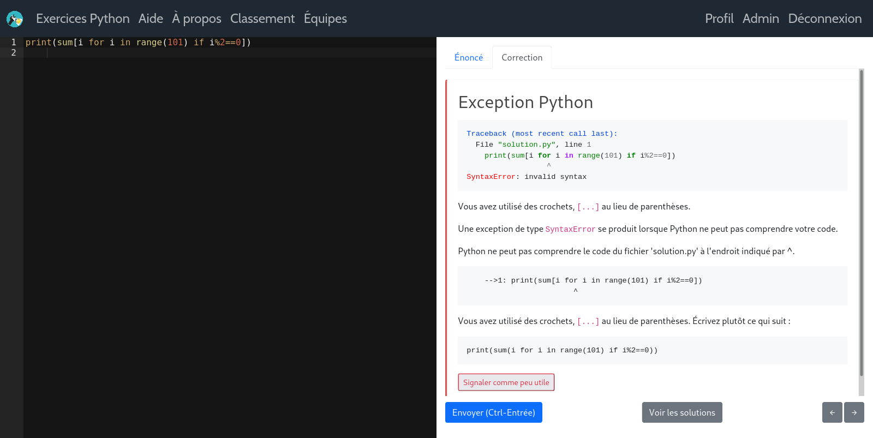
Task: Click the Traceback (most recent call last) line
Action: pos(542,134)
